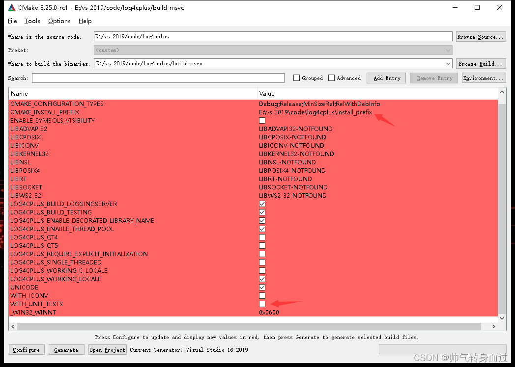The width and height of the screenshot is (515, 367).
Task: Check LOG4CPLUS_WORKING_C_LOCALE checkbox
Action: (262, 270)
